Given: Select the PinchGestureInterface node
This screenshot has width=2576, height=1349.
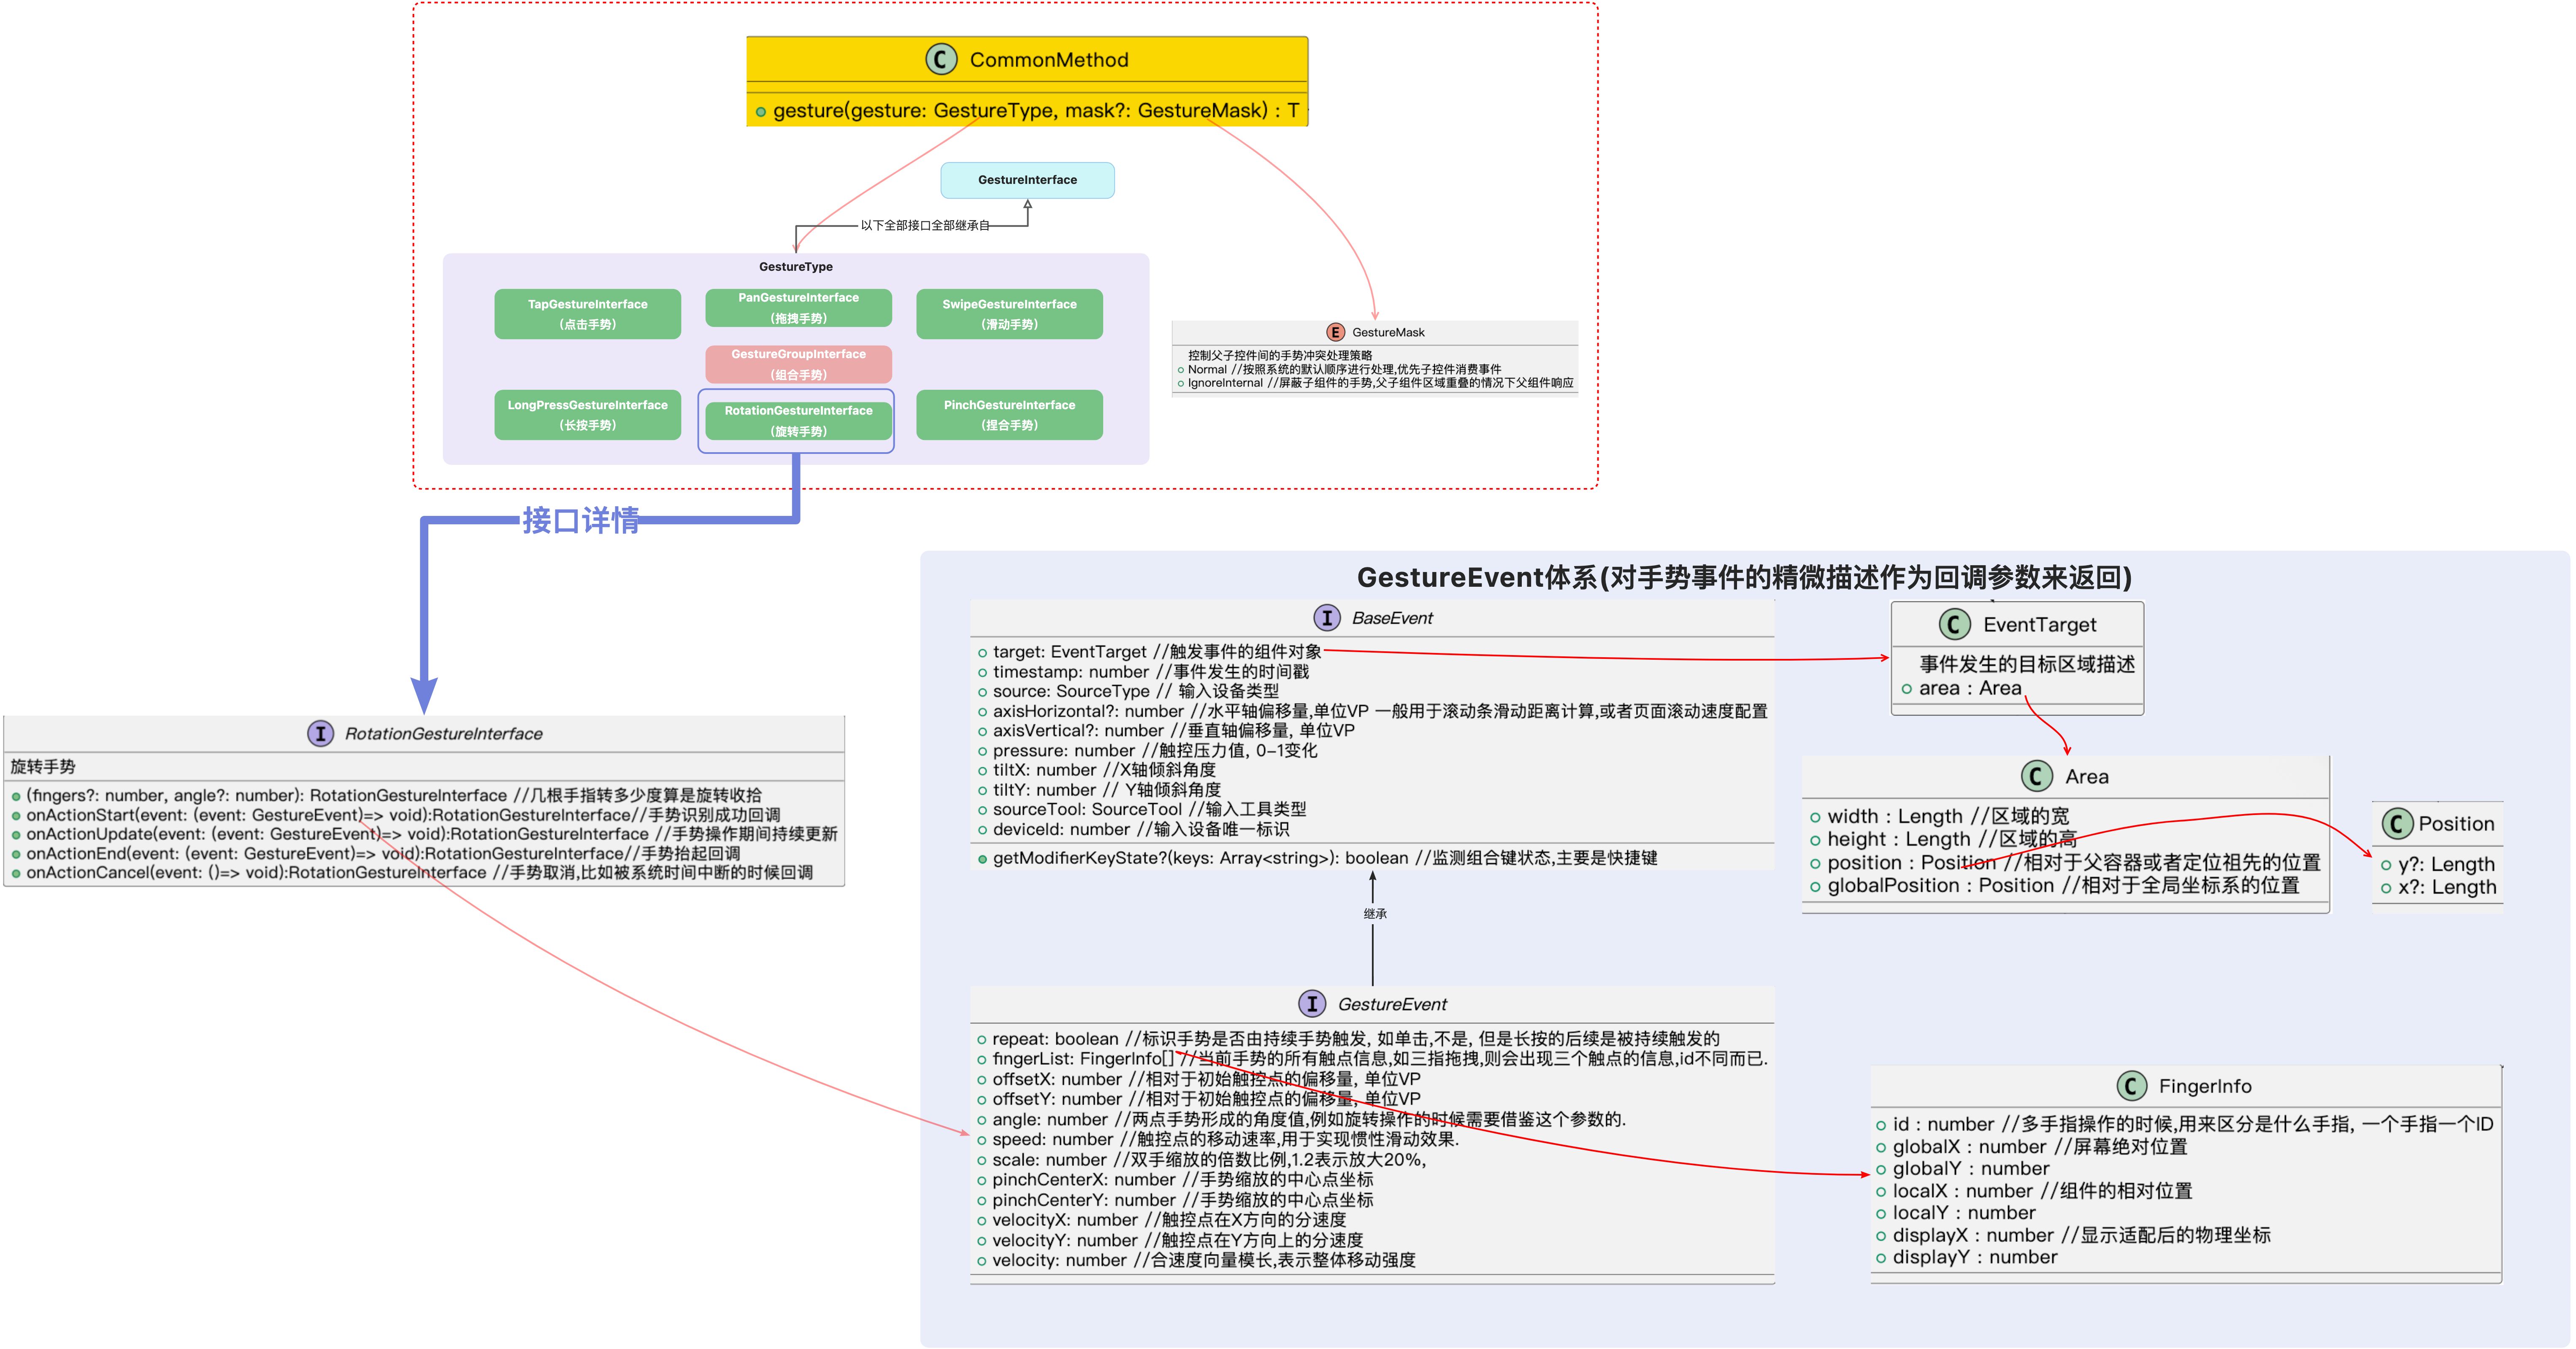Looking at the screenshot, I should tap(1009, 415).
